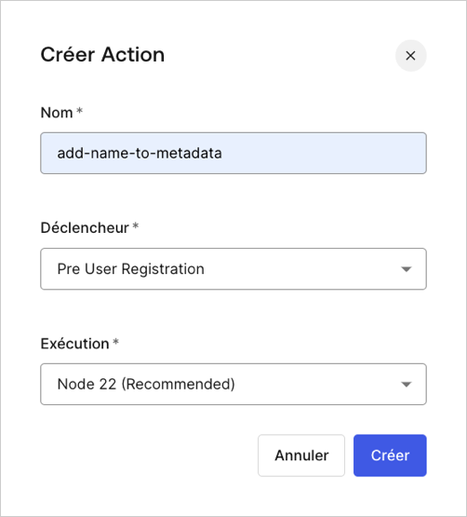467x517 pixels.
Task: Click the Nom field label
Action: [x=57, y=113]
